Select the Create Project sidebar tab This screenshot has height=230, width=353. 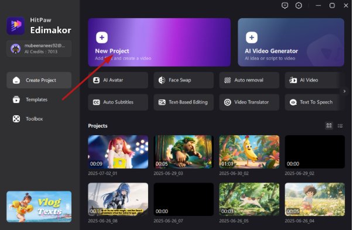pos(39,80)
